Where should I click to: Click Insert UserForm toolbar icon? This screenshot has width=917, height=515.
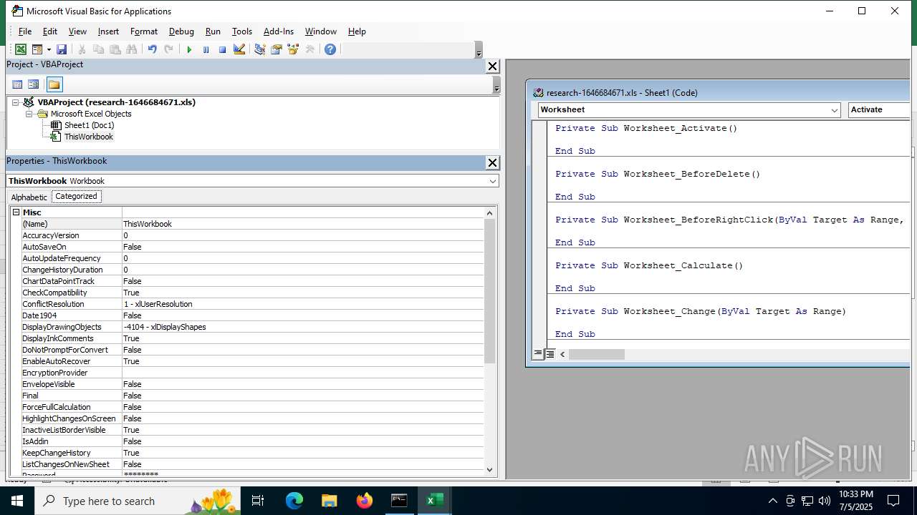point(37,49)
